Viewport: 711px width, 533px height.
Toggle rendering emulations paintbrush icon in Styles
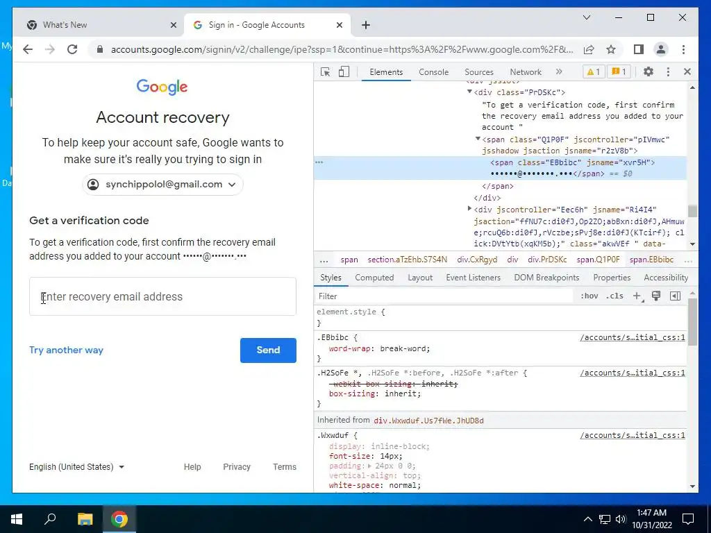tap(655, 296)
